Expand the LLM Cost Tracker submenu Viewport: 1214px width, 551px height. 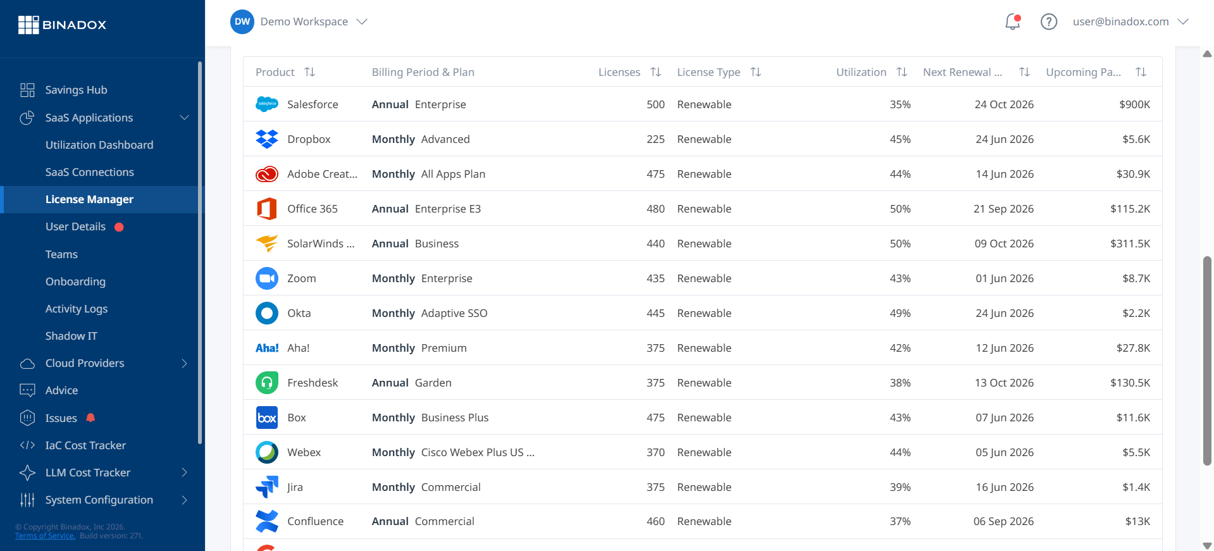click(184, 473)
